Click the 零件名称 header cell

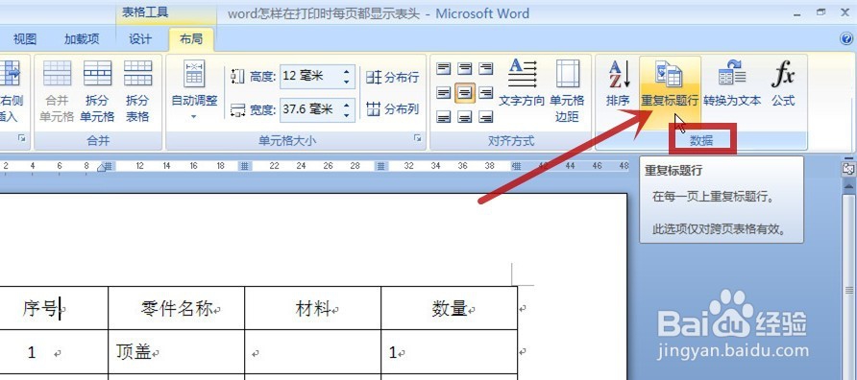tap(177, 308)
